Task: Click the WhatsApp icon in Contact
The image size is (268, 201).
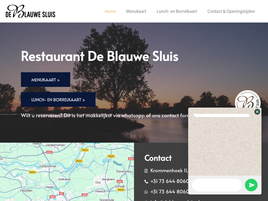Action: [146, 192]
